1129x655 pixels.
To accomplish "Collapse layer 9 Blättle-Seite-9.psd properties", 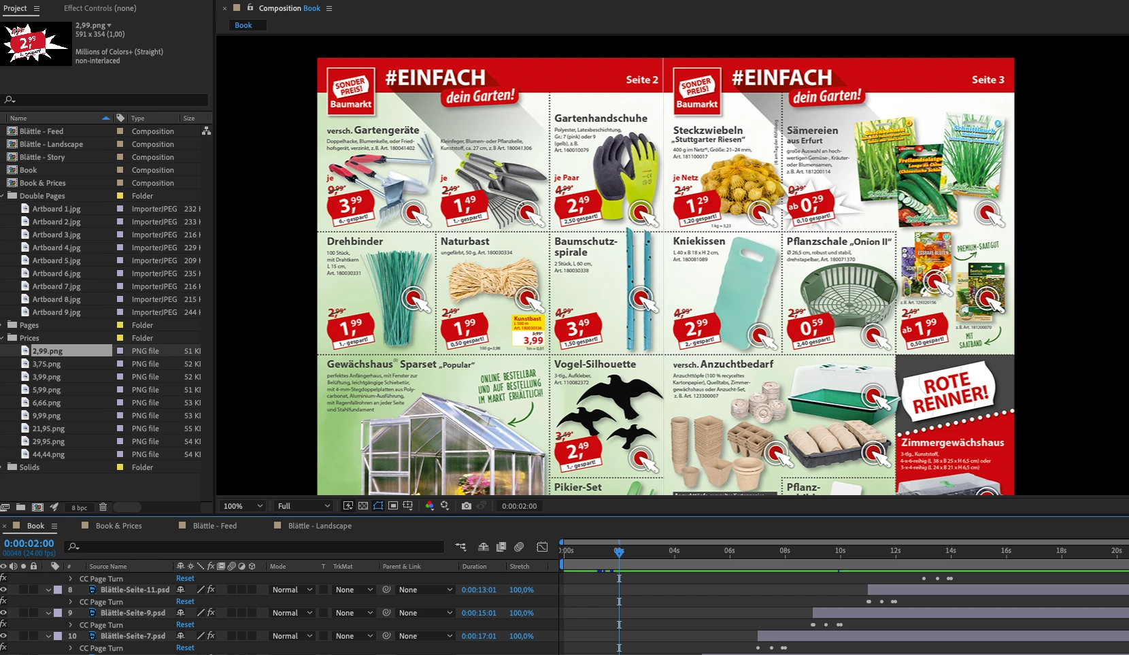I will tap(48, 614).
